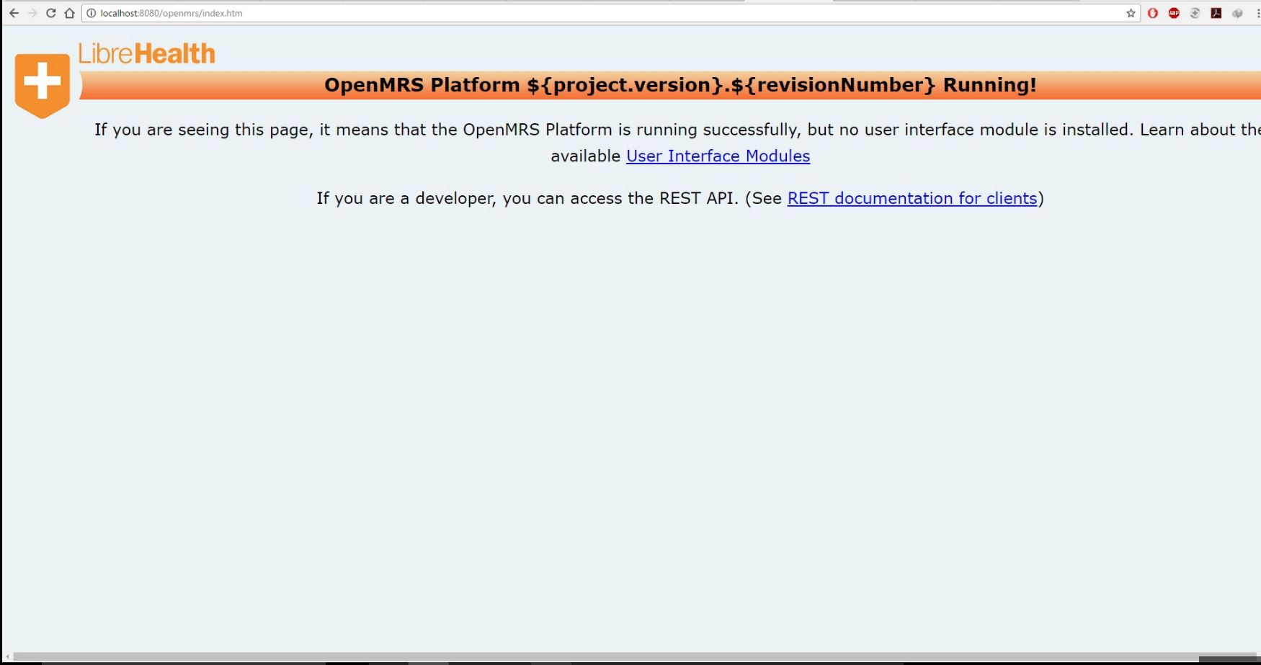Viewport: 1261px width, 665px height.
Task: Open the User Interface Modules link
Action: [718, 156]
